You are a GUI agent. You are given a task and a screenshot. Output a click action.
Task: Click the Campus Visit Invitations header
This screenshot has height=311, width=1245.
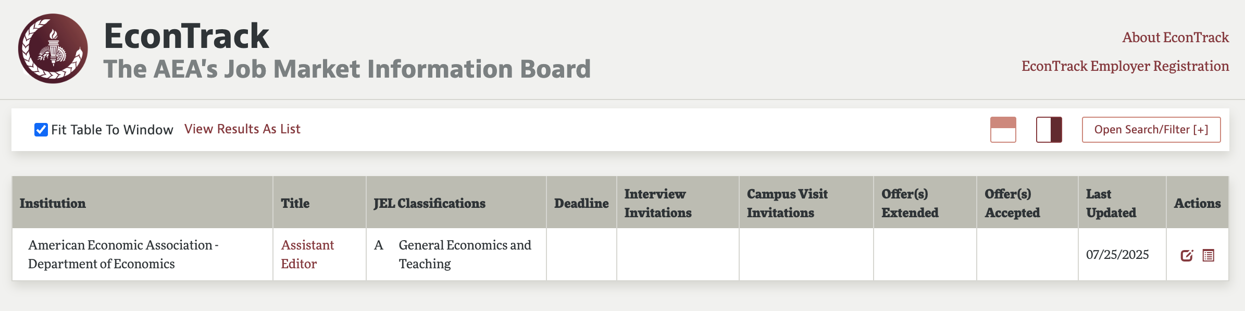coord(787,203)
